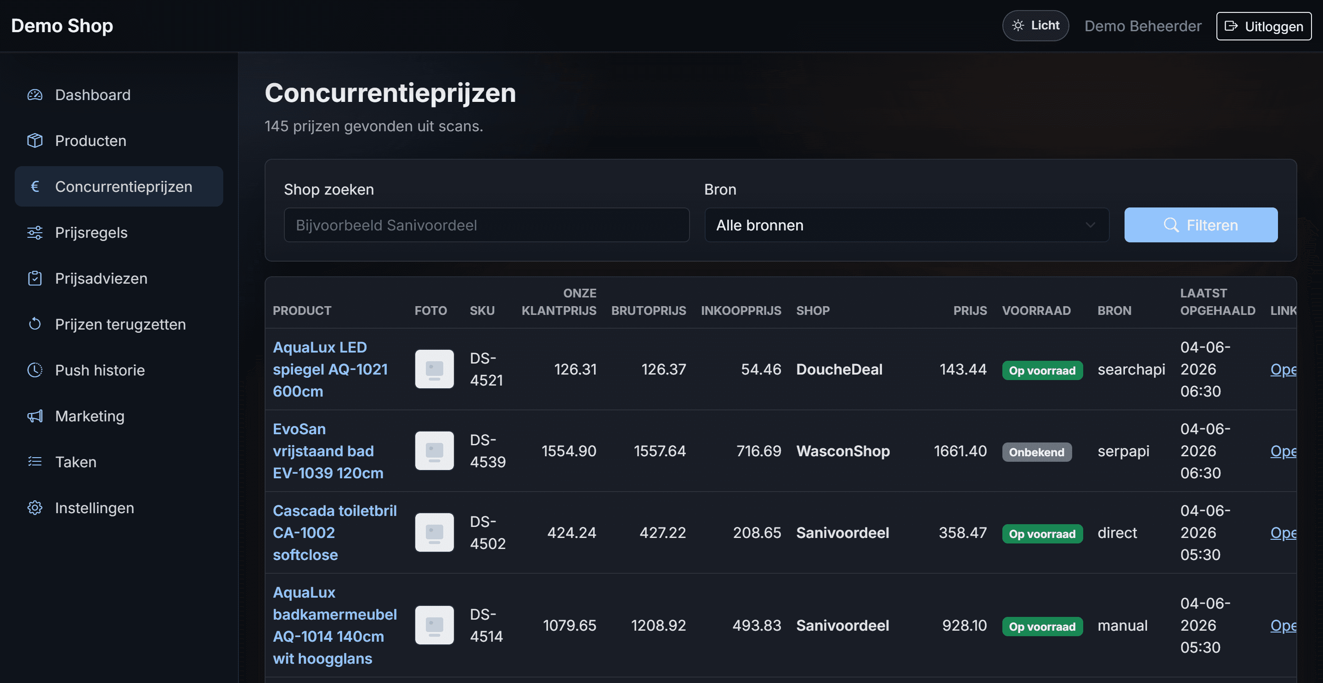Open Prijzen terugzetten page
This screenshot has width=1323, height=683.
click(119, 325)
